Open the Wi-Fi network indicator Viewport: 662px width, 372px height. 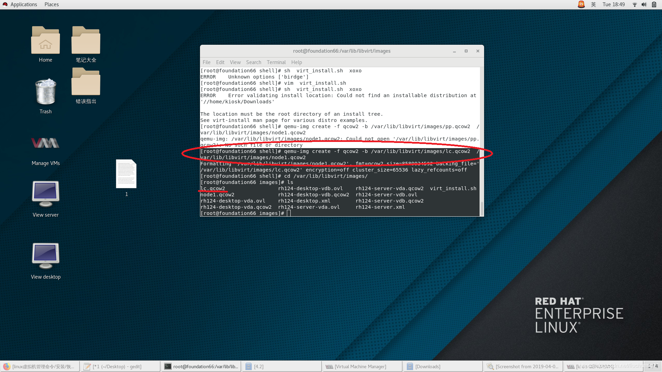634,4
